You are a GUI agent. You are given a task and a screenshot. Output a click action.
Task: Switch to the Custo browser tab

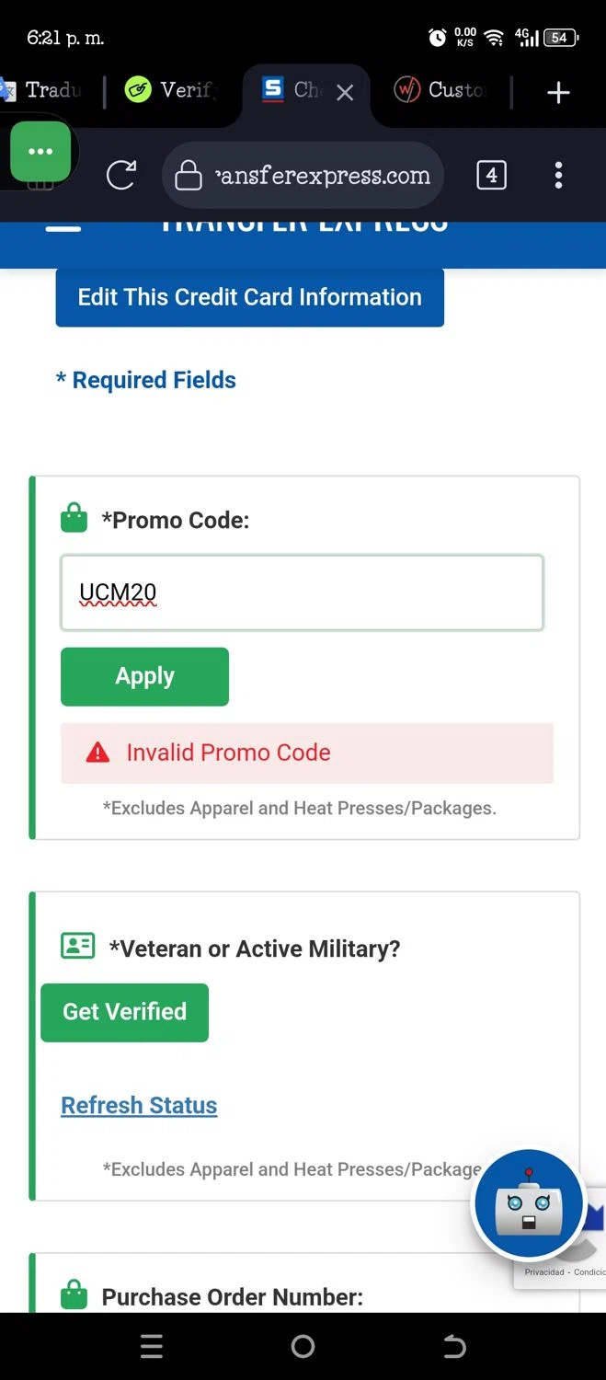click(x=441, y=90)
